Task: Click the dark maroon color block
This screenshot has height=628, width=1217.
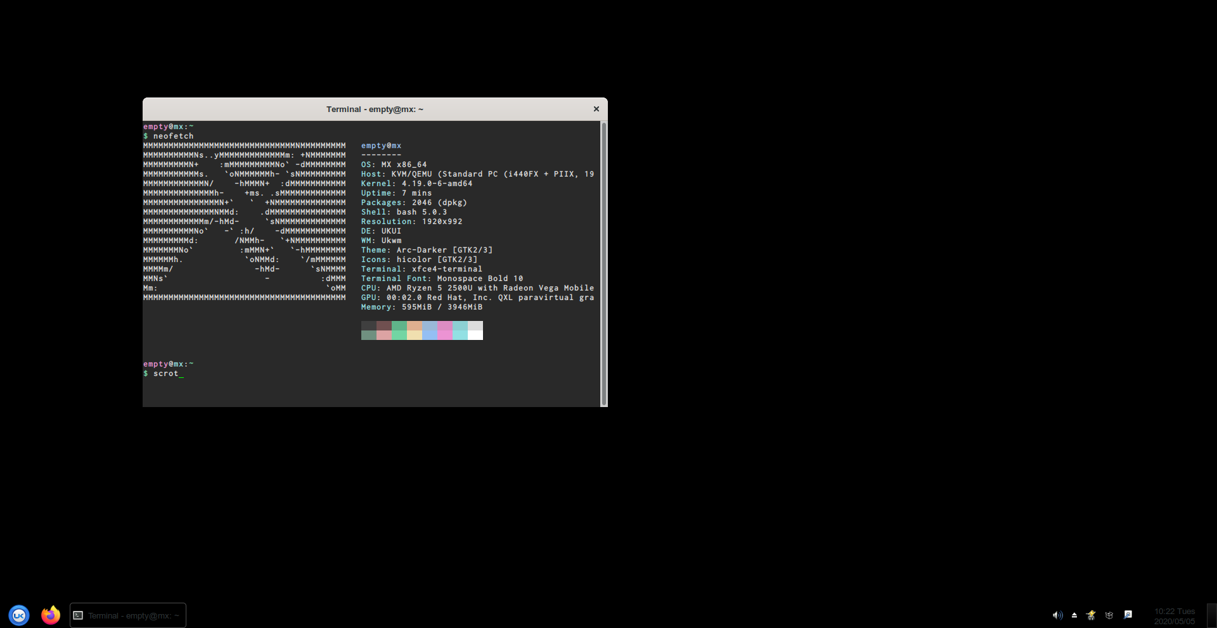Action: pos(384,325)
